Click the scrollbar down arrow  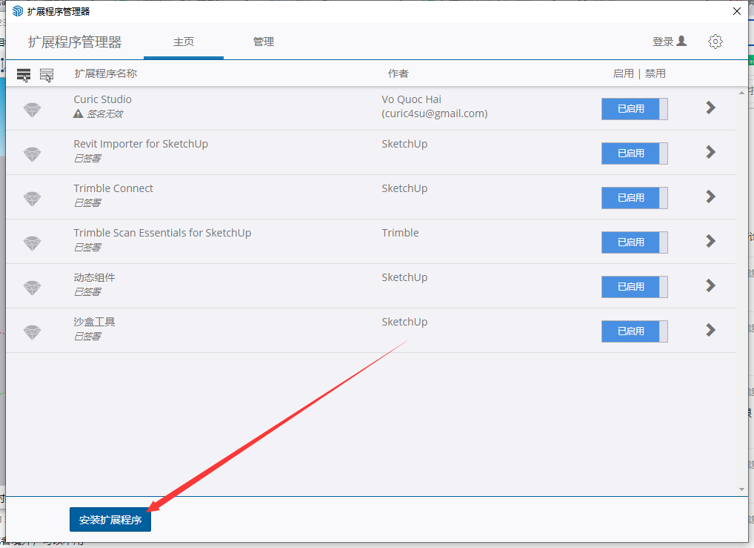(x=741, y=489)
